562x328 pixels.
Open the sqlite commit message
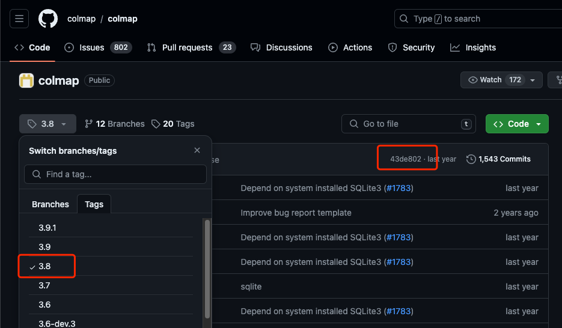(x=251, y=287)
